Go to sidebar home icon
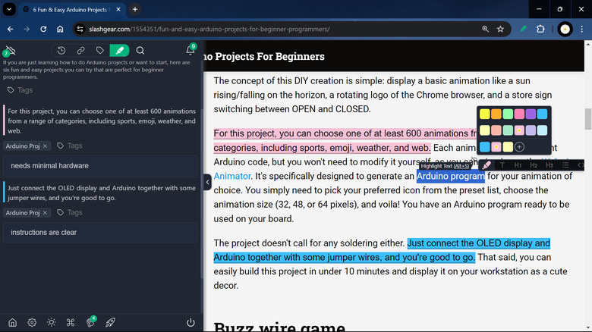Screen dimensions: 592x332 (x=12, y=322)
